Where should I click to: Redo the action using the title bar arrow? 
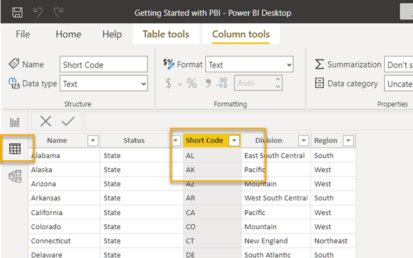tap(58, 12)
